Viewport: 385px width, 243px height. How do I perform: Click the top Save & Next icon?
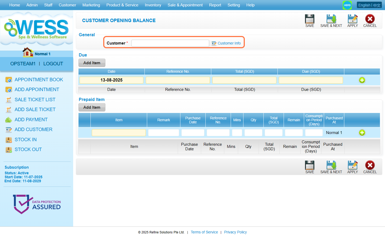pyautogui.click(x=331, y=19)
